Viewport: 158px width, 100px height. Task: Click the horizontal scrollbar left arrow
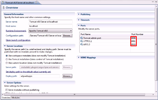pyautogui.click(x=3, y=94)
